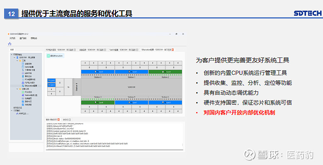Click the blue network topology toolbar icon

(10, 43)
